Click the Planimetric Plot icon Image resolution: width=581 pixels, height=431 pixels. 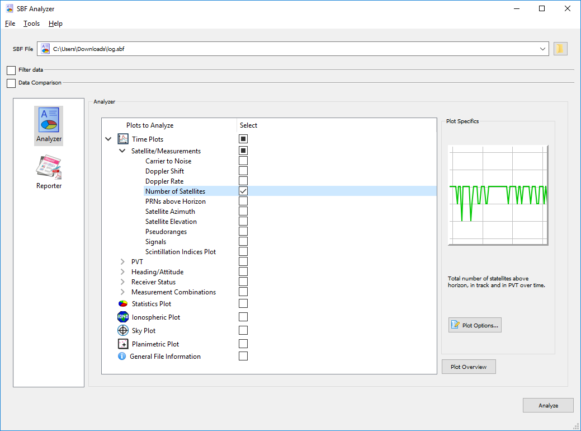pyautogui.click(x=123, y=344)
